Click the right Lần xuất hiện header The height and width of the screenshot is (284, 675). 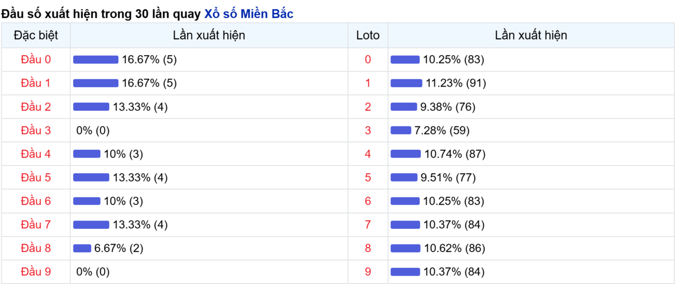pyautogui.click(x=531, y=35)
